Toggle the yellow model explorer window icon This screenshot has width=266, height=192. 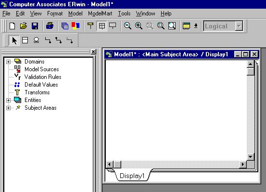186,26
